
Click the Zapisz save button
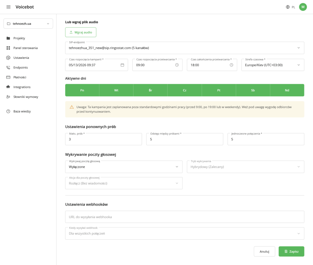[x=291, y=252]
